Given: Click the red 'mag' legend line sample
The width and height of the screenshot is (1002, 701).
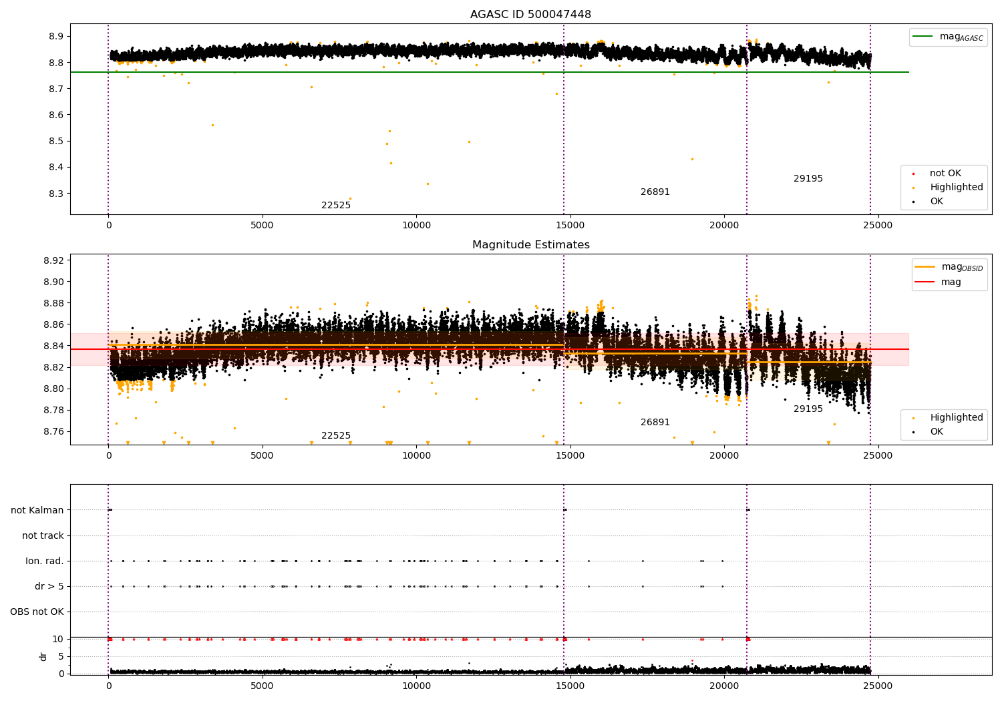Looking at the screenshot, I should pos(925,282).
